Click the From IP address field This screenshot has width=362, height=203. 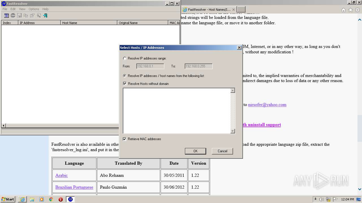tap(150, 66)
